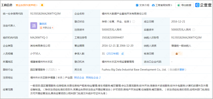Click the 工商信息 section heading

click(x=7, y=5)
